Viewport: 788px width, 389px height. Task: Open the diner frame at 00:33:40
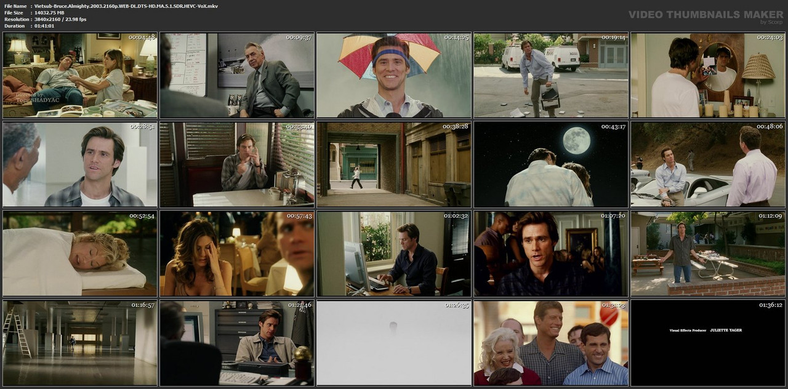pos(237,164)
